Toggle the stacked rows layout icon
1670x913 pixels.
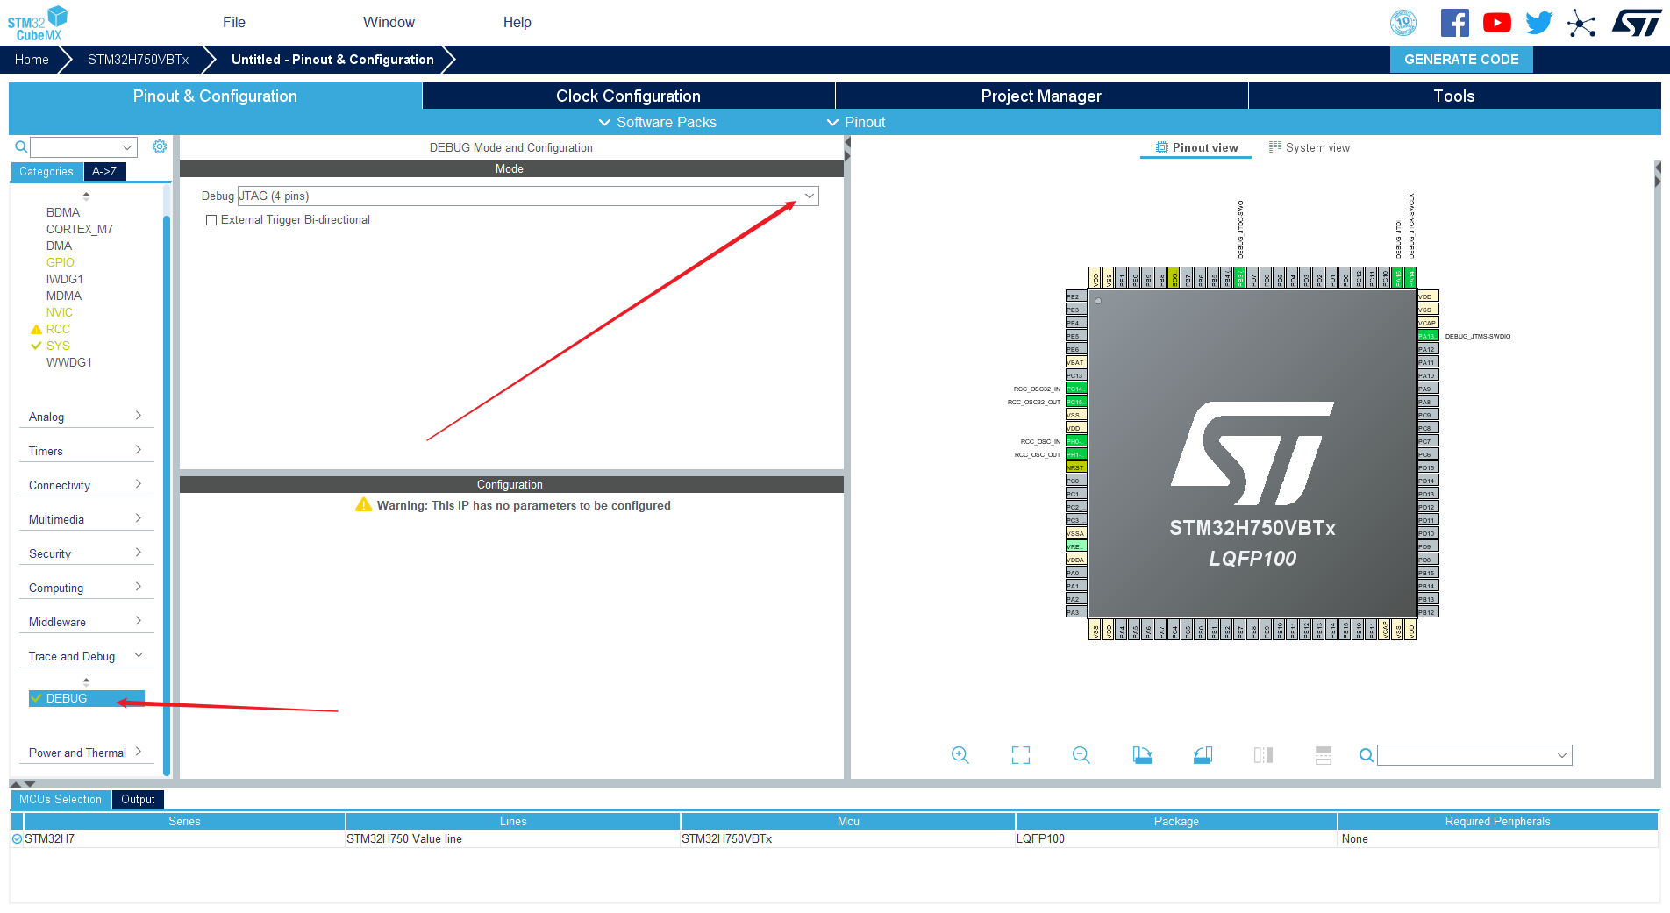tap(1324, 755)
